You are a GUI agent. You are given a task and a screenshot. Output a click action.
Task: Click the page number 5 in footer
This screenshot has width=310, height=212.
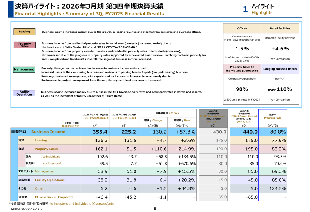pyautogui.click(x=155, y=209)
